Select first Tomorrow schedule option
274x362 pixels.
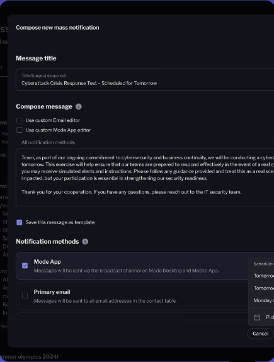coord(263,276)
